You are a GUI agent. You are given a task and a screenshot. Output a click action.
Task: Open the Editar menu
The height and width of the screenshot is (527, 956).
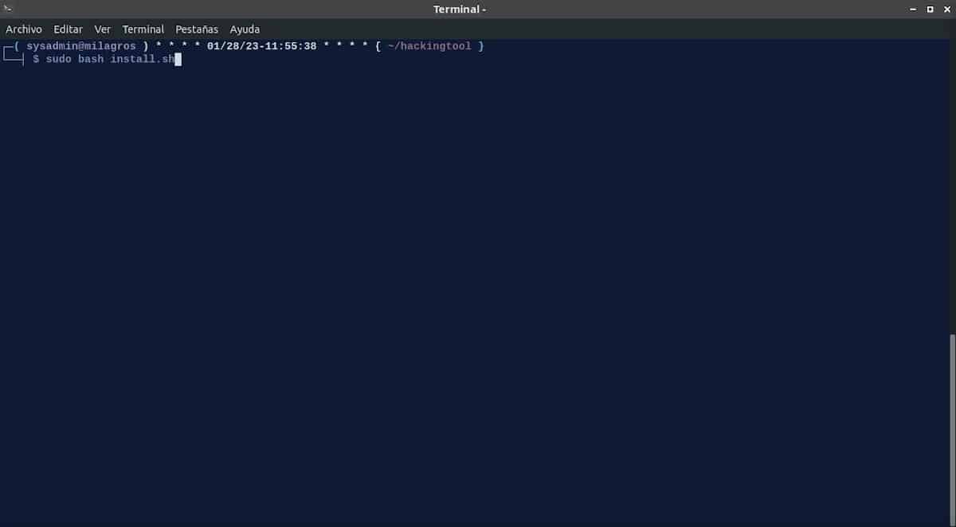tap(69, 29)
